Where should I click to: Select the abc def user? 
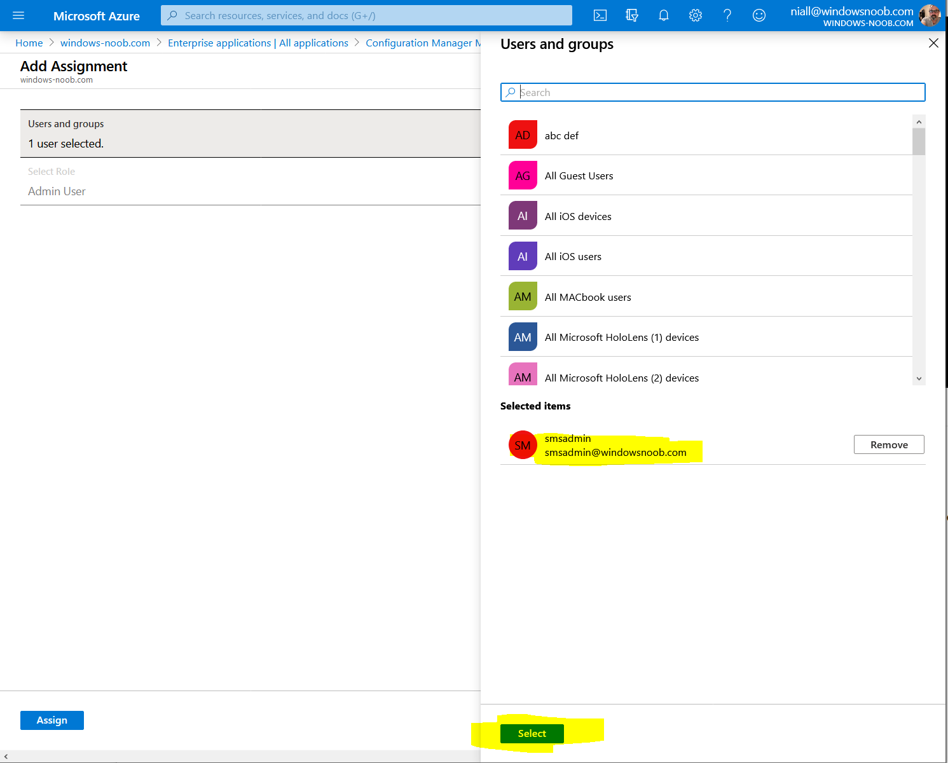pos(706,135)
